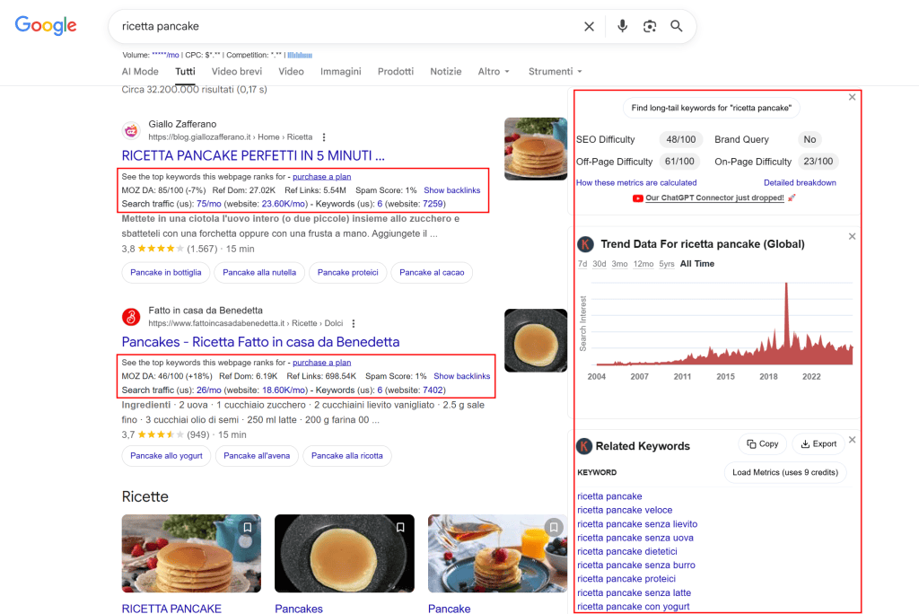Open the Prodotti tab
The height and width of the screenshot is (614, 919).
pyautogui.click(x=396, y=72)
